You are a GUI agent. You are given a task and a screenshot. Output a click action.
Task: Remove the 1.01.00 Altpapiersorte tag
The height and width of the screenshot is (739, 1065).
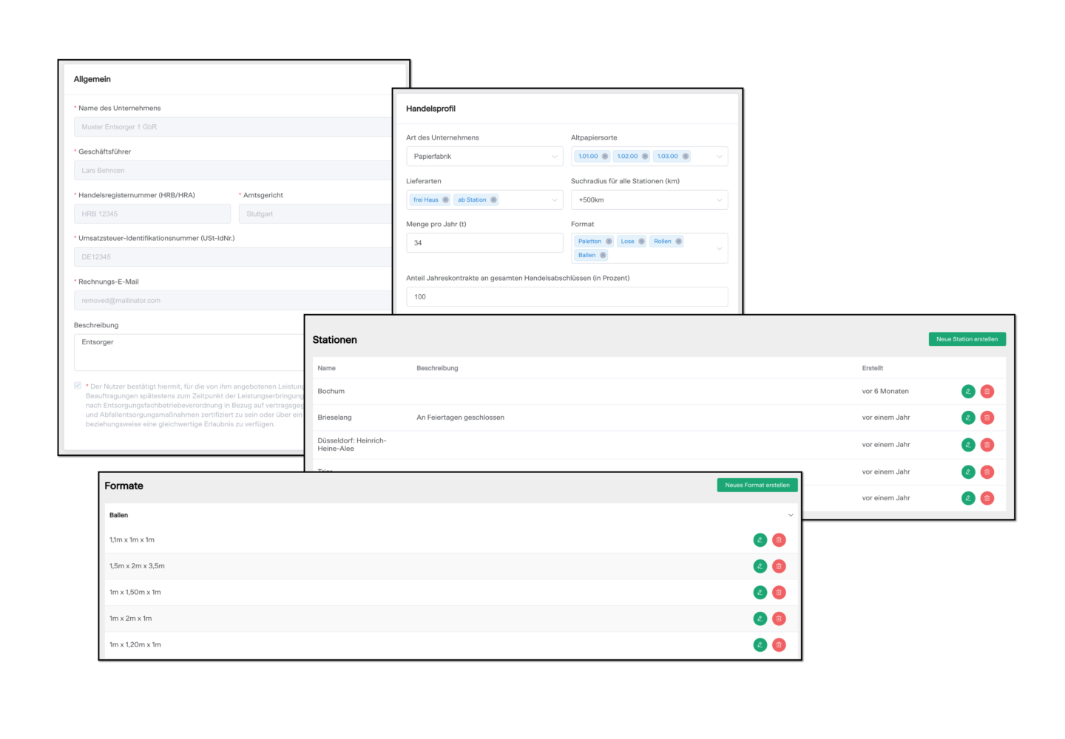(605, 157)
